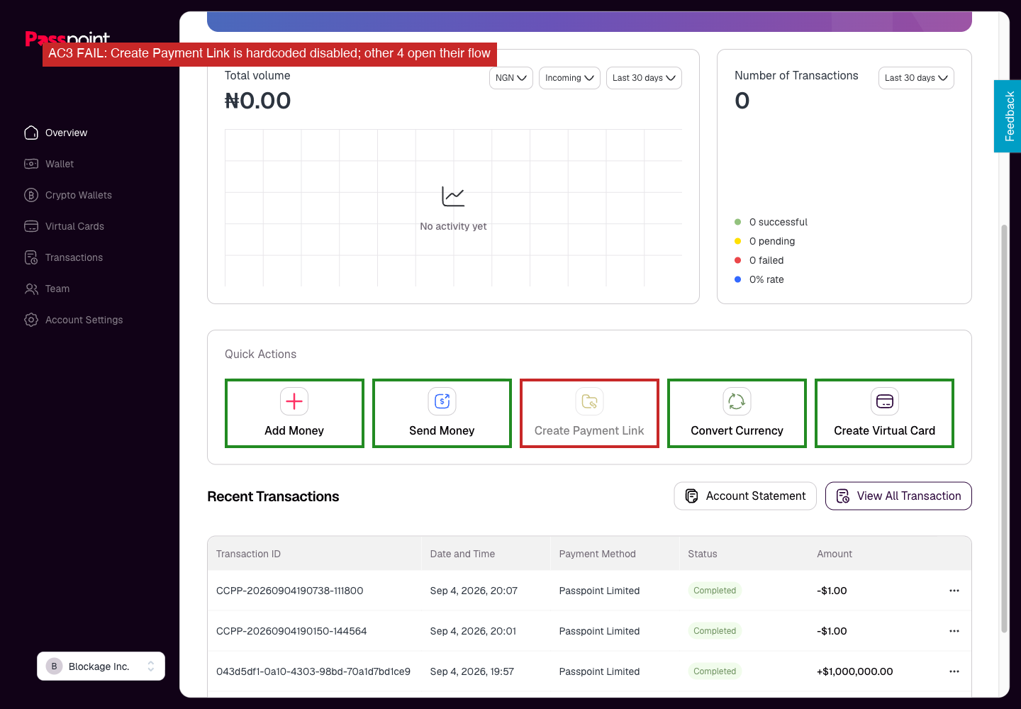Click the Create Payment Link icon

point(589,401)
